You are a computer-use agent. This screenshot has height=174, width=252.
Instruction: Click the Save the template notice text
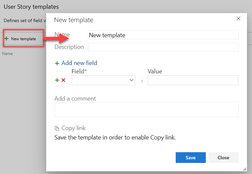click(115, 137)
